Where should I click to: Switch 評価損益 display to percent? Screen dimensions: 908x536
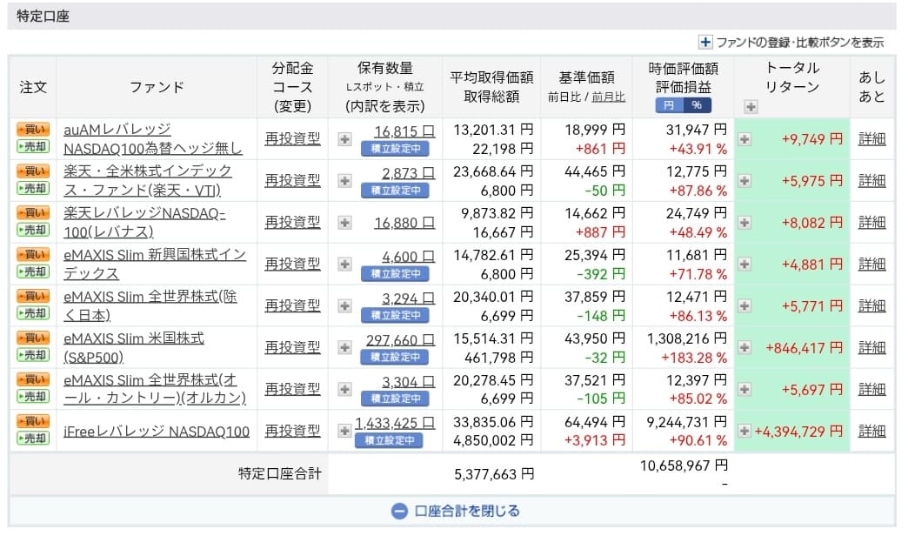click(697, 105)
